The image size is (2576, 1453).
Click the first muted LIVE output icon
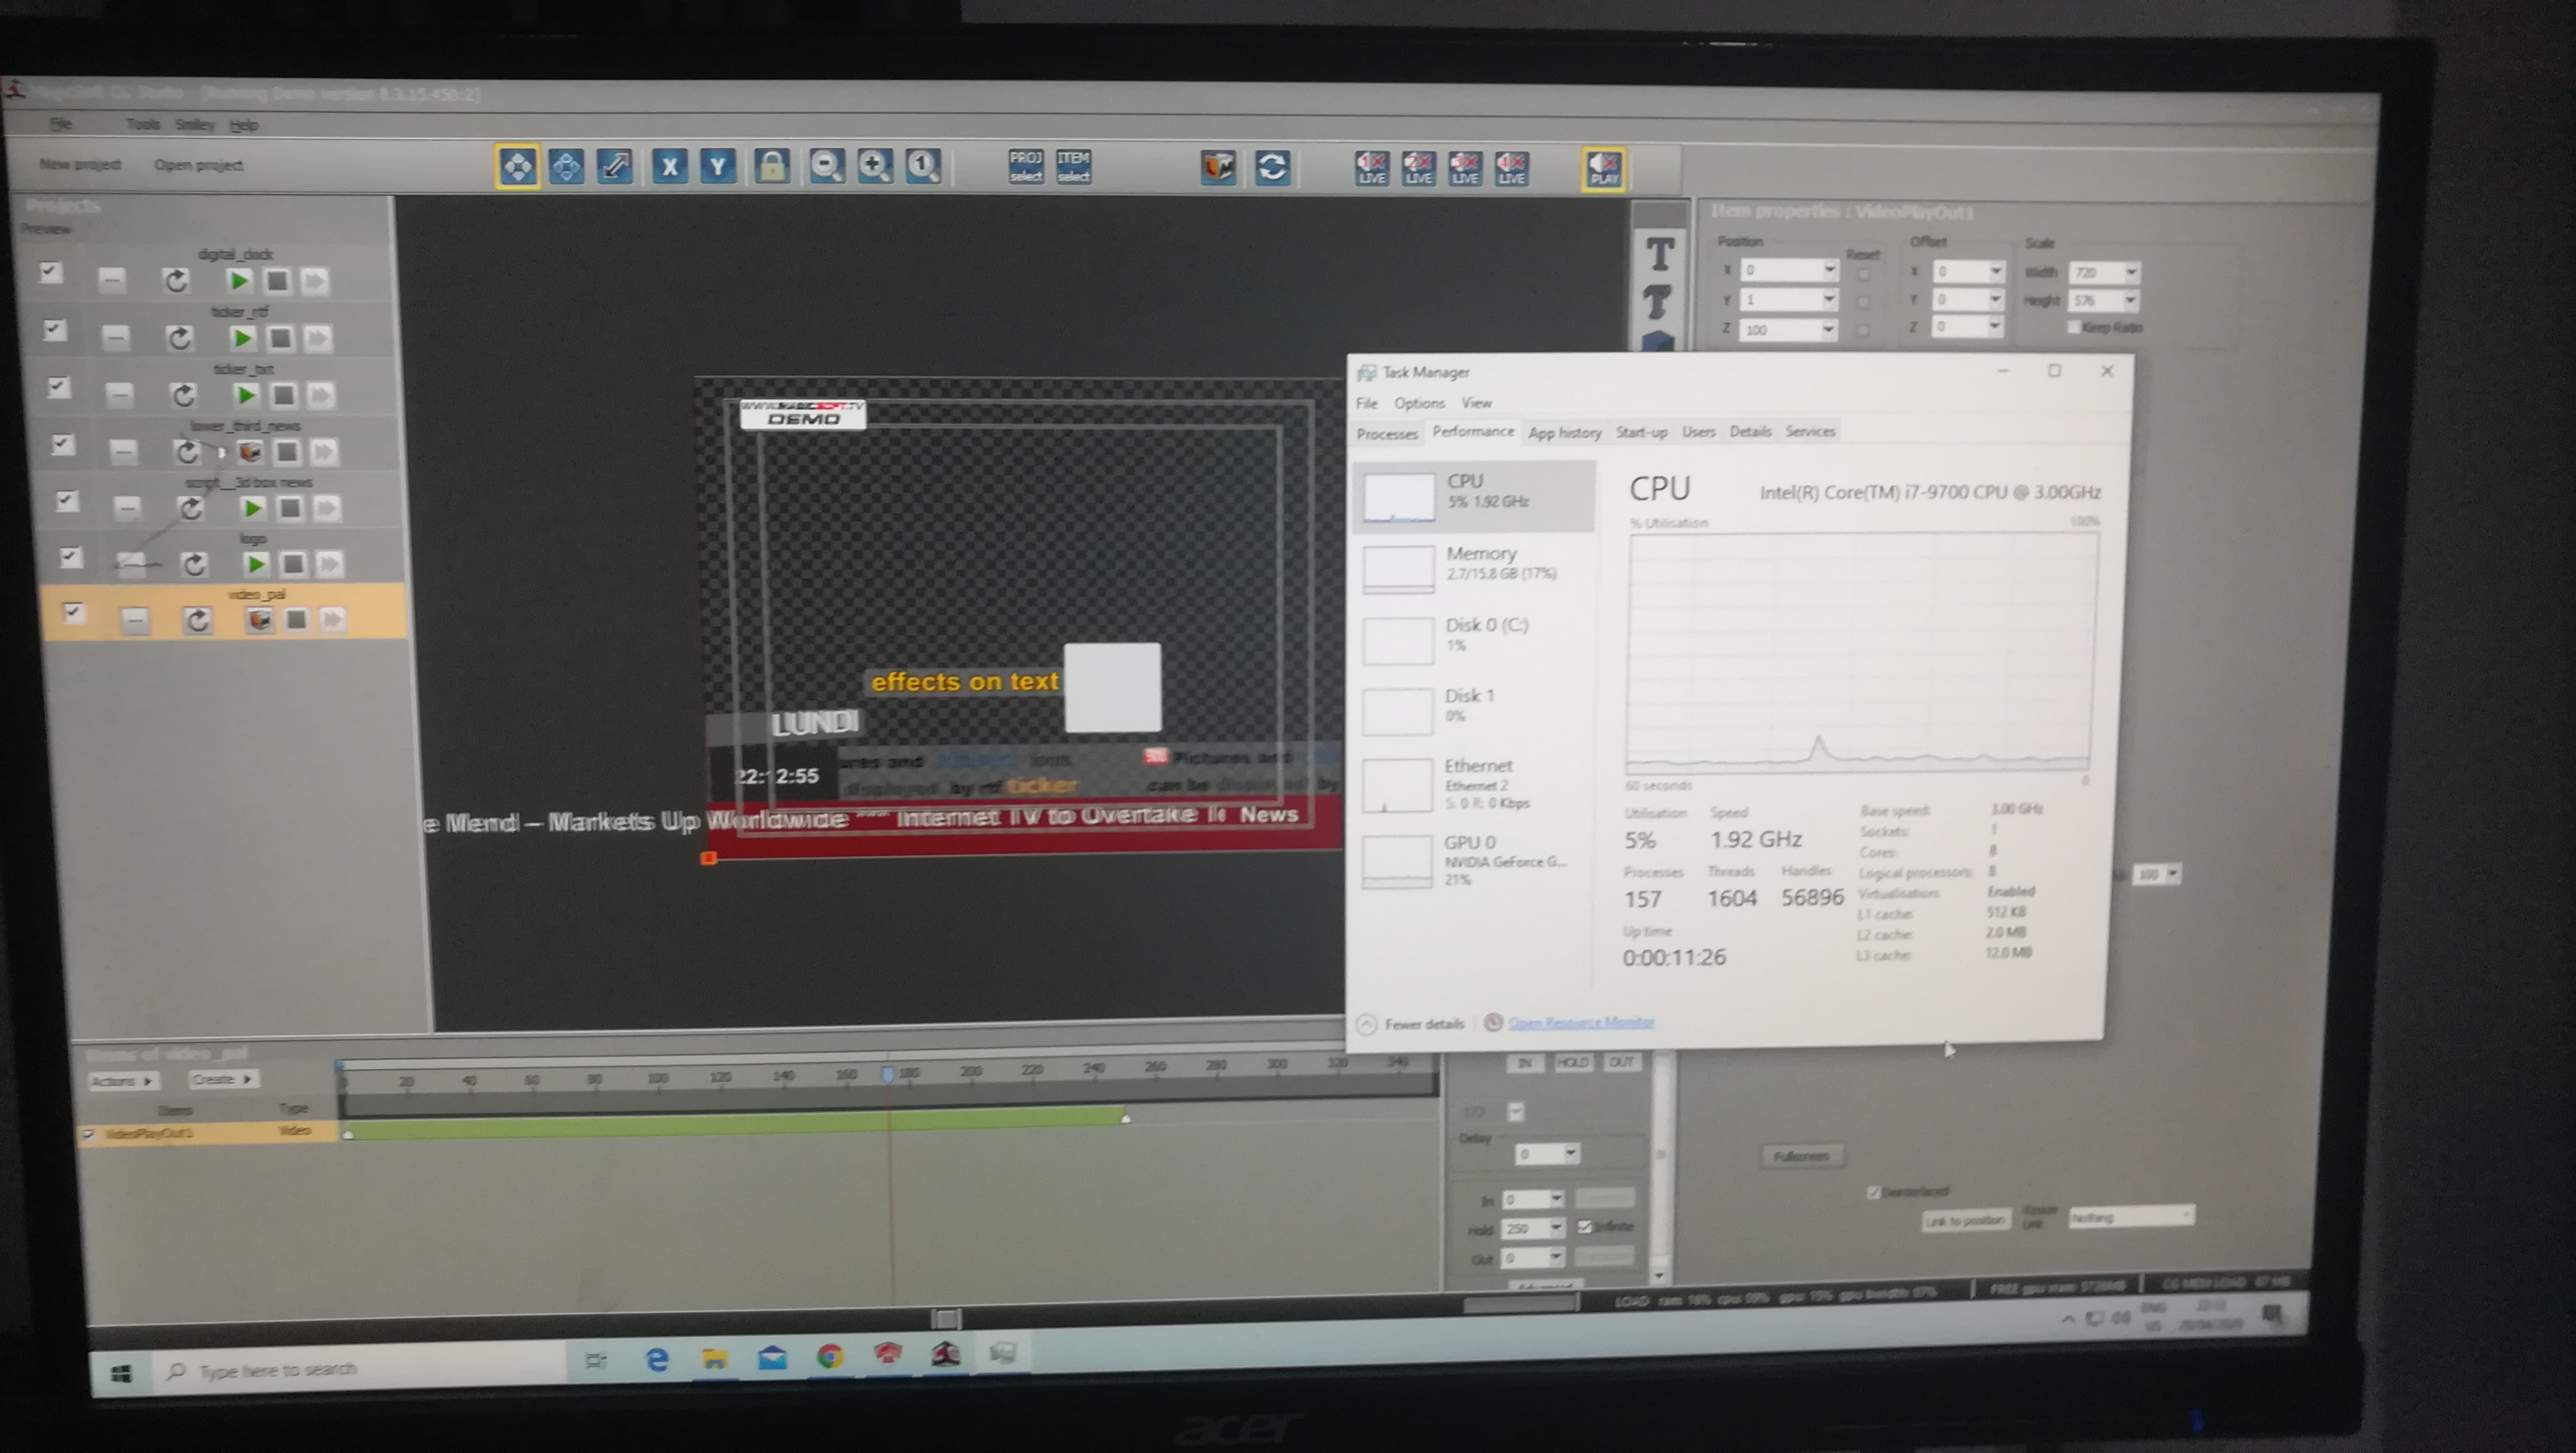[x=1371, y=168]
